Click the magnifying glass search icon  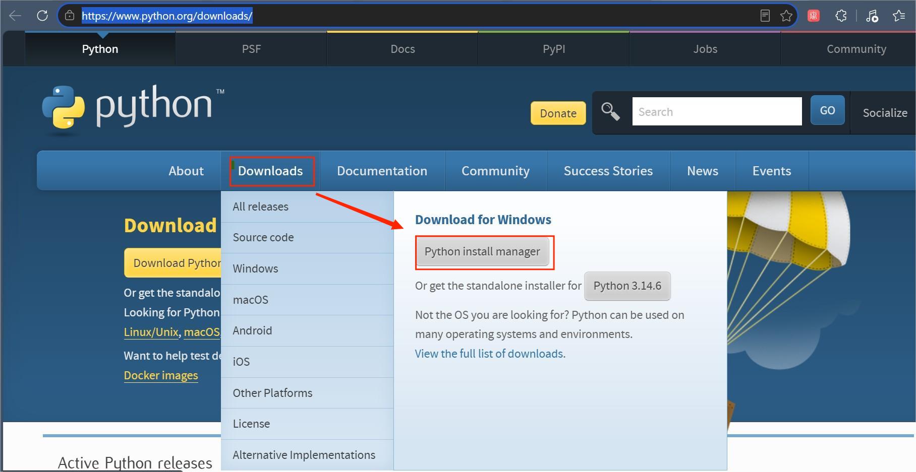coord(610,111)
